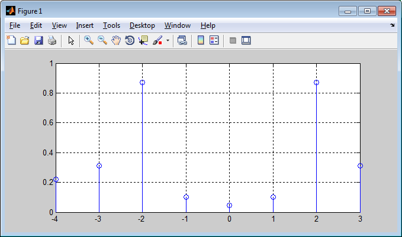The height and width of the screenshot is (237, 402).
Task: Click stem marker at x equals 1
Action: pyautogui.click(x=273, y=197)
